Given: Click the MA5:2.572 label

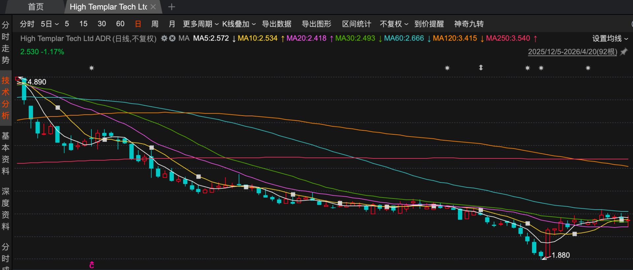Looking at the screenshot, I should [211, 39].
